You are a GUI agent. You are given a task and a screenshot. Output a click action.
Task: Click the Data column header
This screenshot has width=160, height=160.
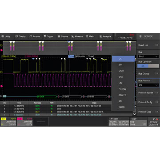(x=94, y=103)
